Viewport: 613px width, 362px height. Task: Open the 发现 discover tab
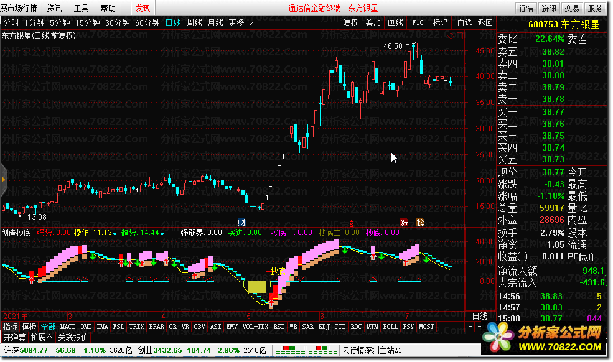click(x=143, y=8)
